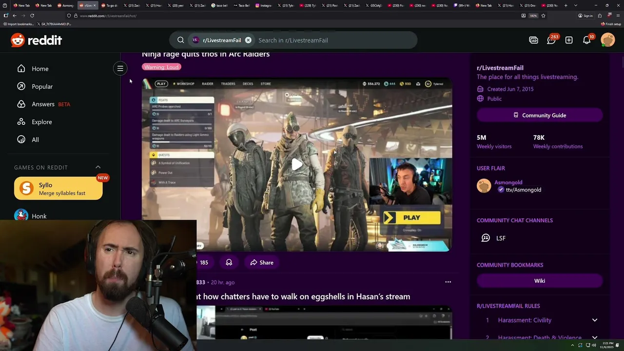
Task: Collapse the Games on Reddit section
Action: [x=98, y=167]
